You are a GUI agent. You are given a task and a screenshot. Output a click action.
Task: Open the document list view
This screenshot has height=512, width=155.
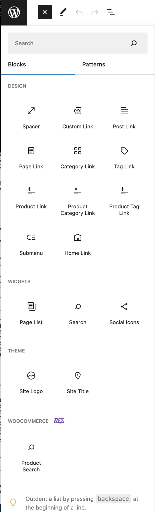[x=111, y=12]
